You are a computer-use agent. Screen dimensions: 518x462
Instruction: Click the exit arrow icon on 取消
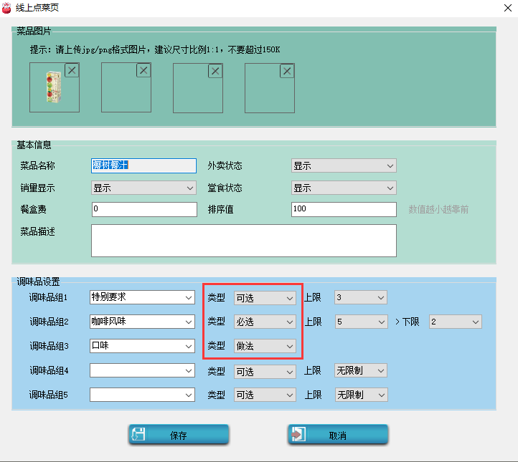[x=298, y=434]
